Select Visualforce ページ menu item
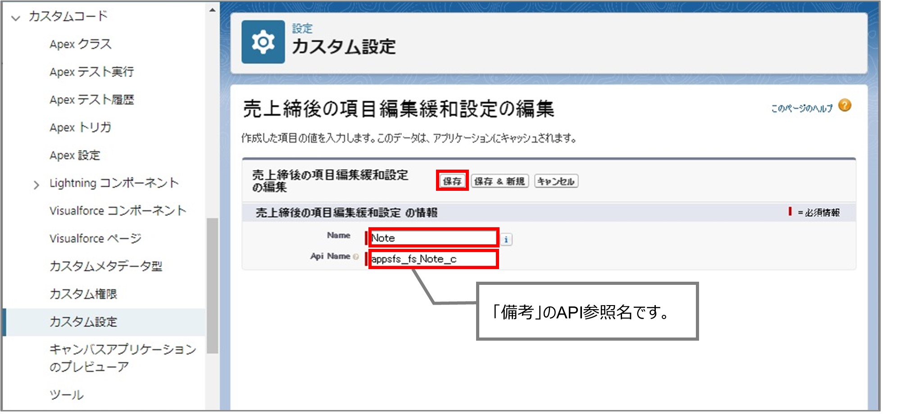 coord(95,238)
